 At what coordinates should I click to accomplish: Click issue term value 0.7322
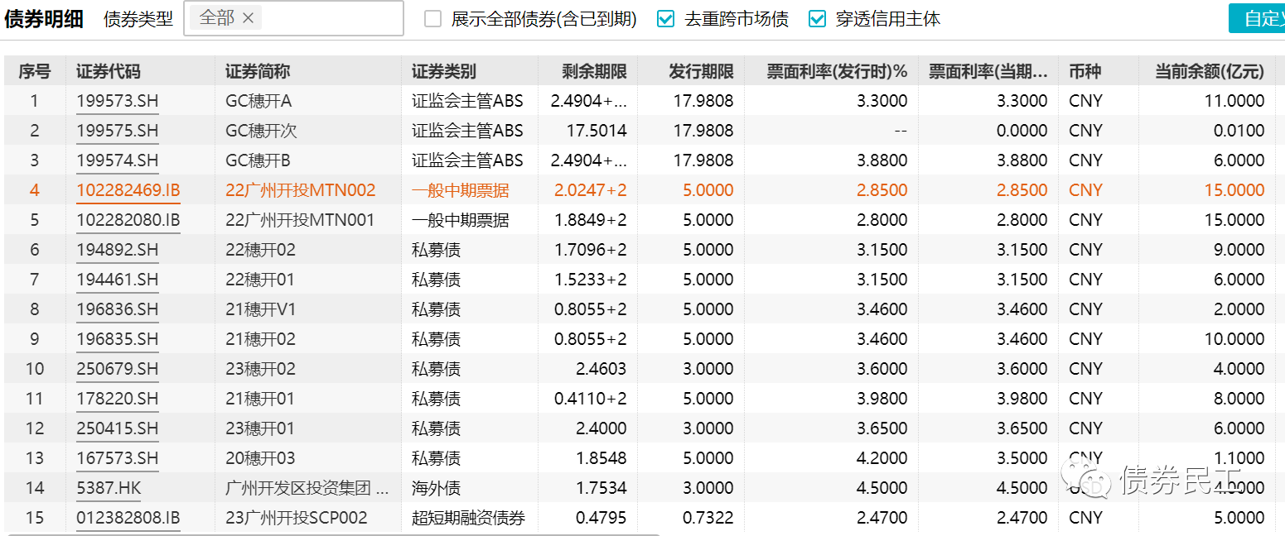coord(708,518)
